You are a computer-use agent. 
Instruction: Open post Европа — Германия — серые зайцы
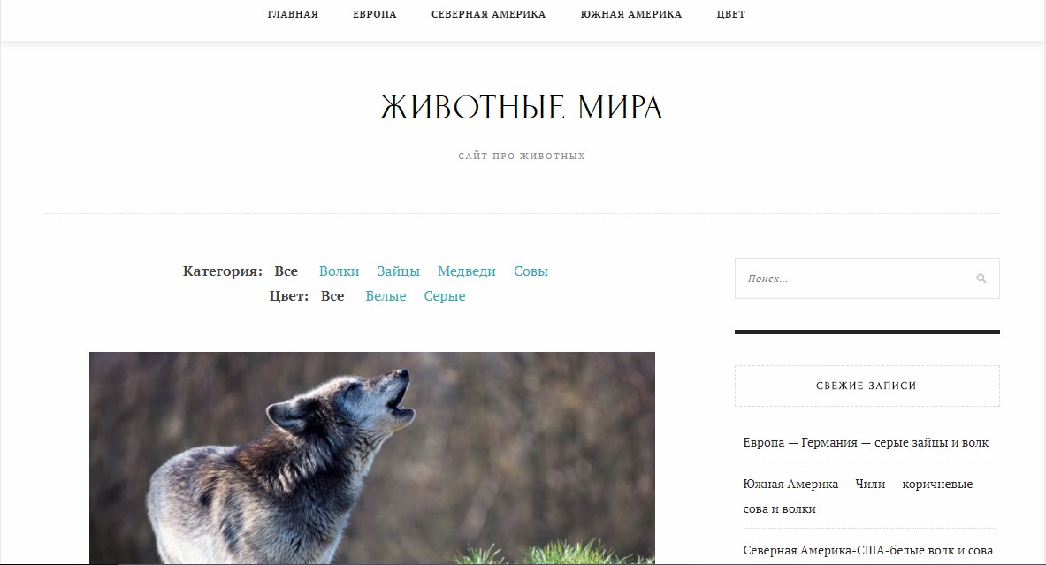[866, 443]
